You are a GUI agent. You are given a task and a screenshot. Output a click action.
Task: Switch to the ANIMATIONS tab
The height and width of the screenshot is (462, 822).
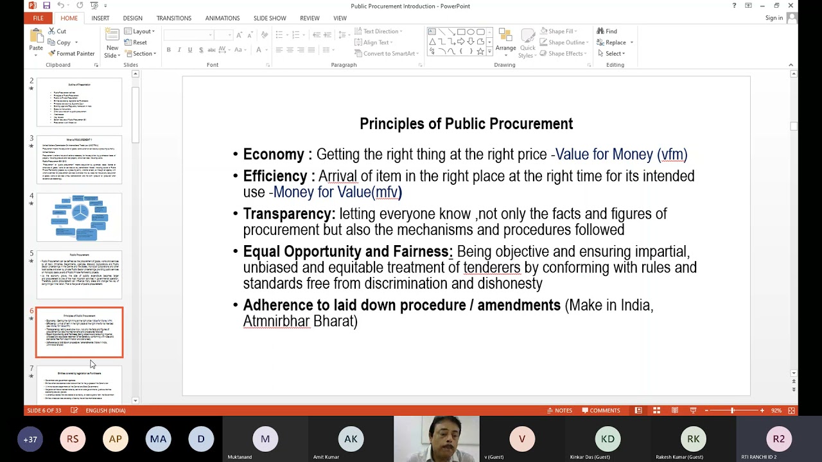(222, 18)
